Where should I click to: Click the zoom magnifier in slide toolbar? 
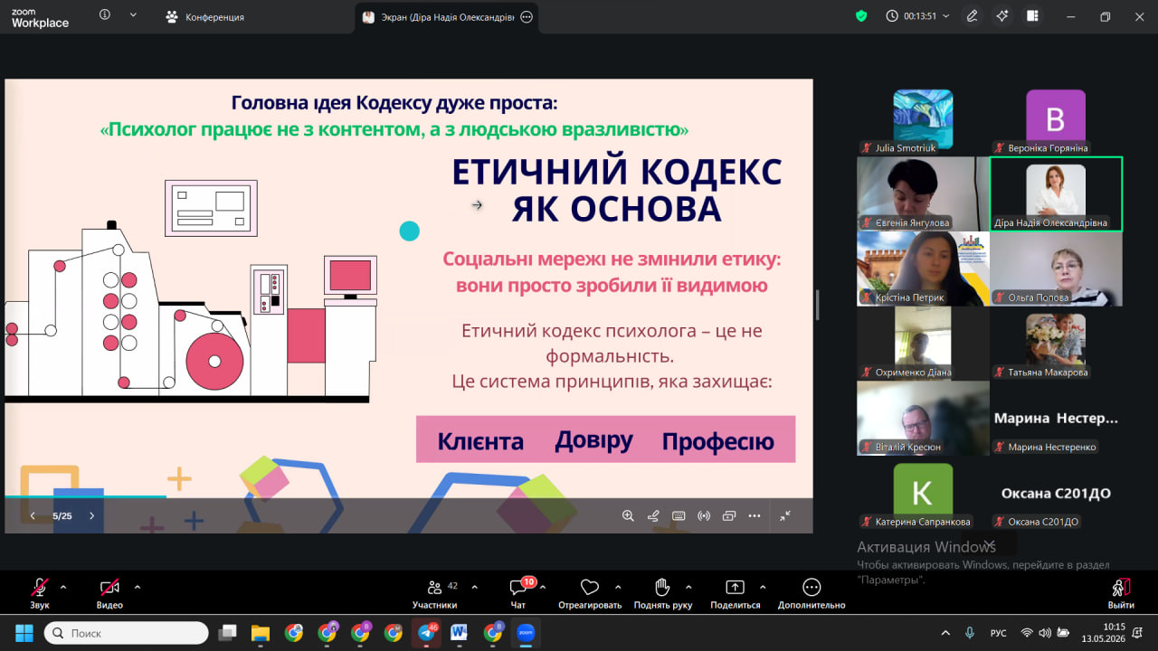(x=628, y=516)
